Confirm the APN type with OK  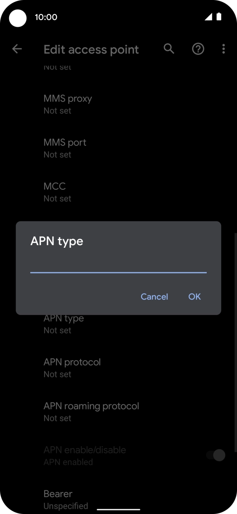coord(194,297)
